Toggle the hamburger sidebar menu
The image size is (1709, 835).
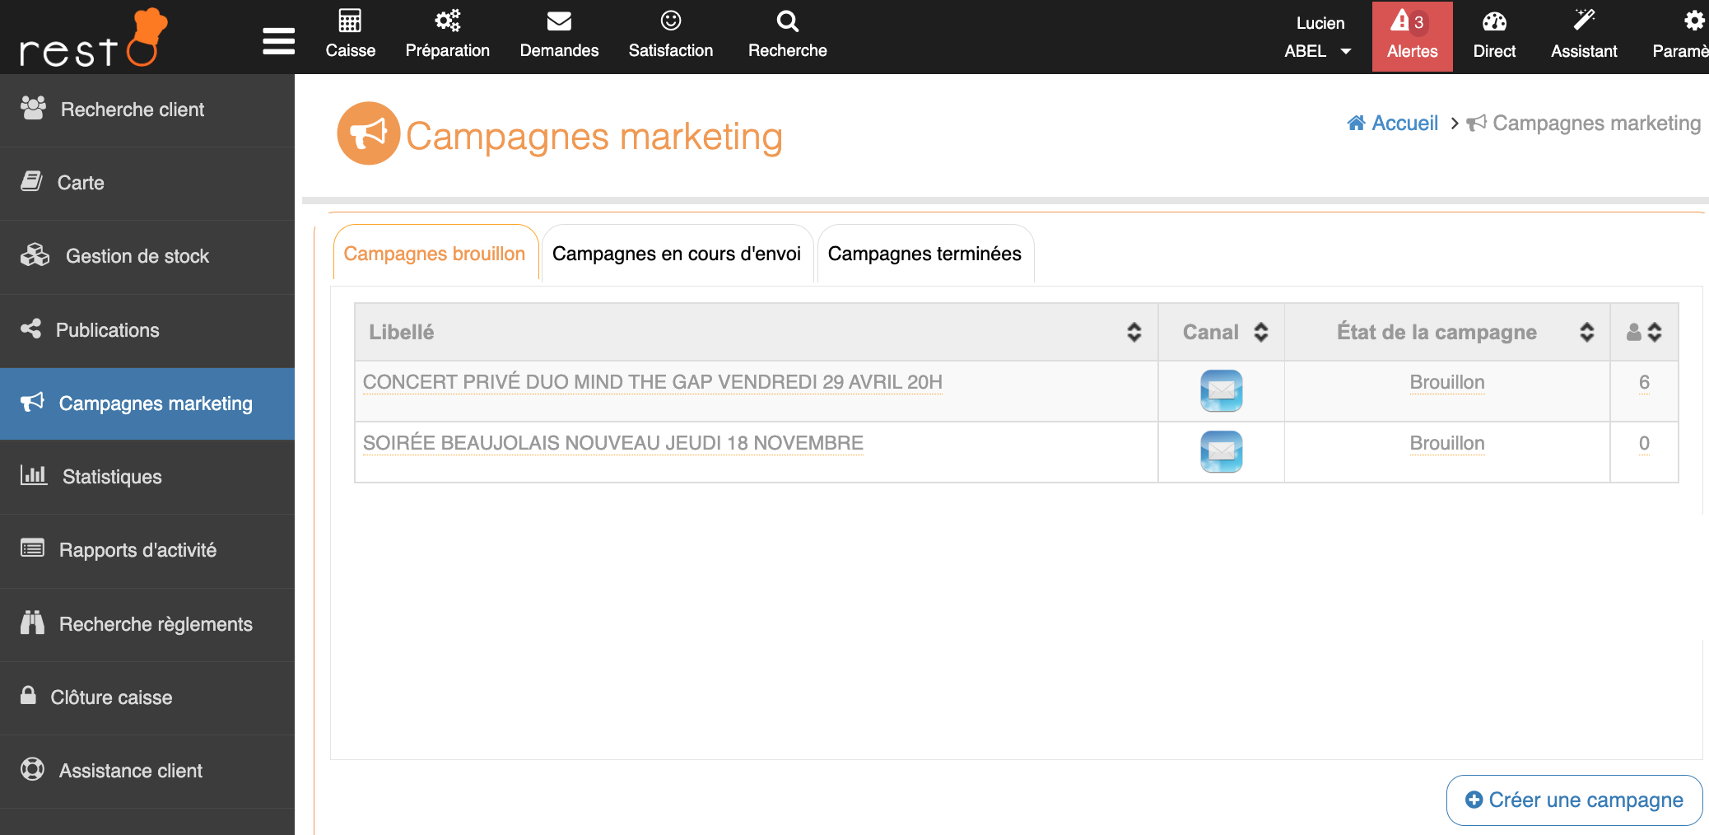click(x=279, y=40)
